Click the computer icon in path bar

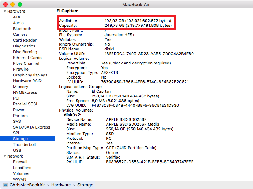click(x=5, y=185)
